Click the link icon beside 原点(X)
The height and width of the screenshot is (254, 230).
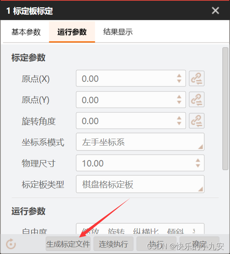click(x=197, y=79)
